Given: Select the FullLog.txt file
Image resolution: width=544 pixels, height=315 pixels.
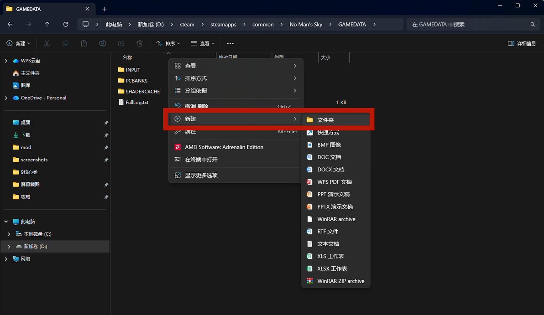Looking at the screenshot, I should [134, 102].
